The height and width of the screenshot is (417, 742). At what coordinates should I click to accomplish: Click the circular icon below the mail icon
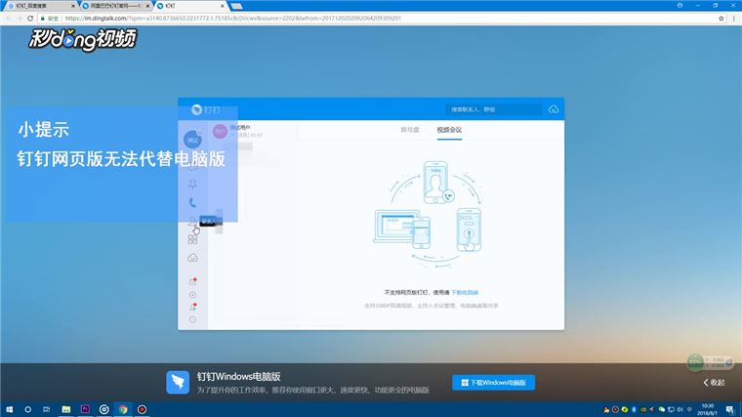pyautogui.click(x=192, y=295)
